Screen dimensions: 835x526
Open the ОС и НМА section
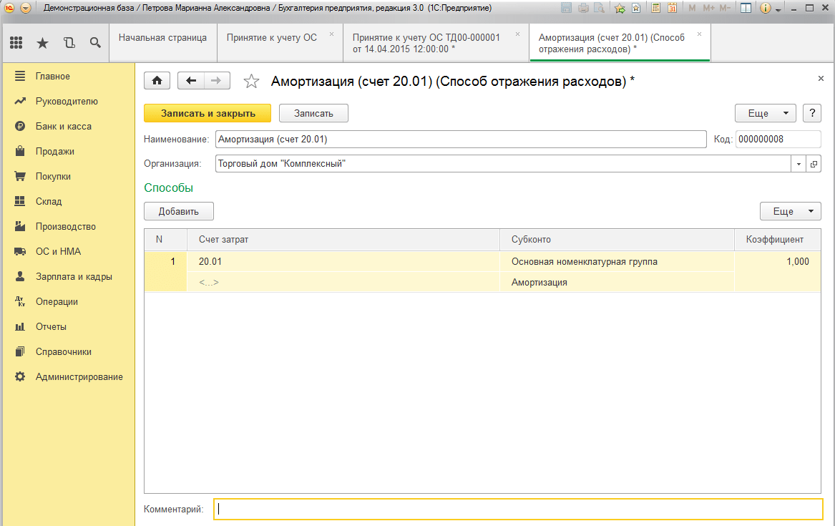[x=58, y=251]
